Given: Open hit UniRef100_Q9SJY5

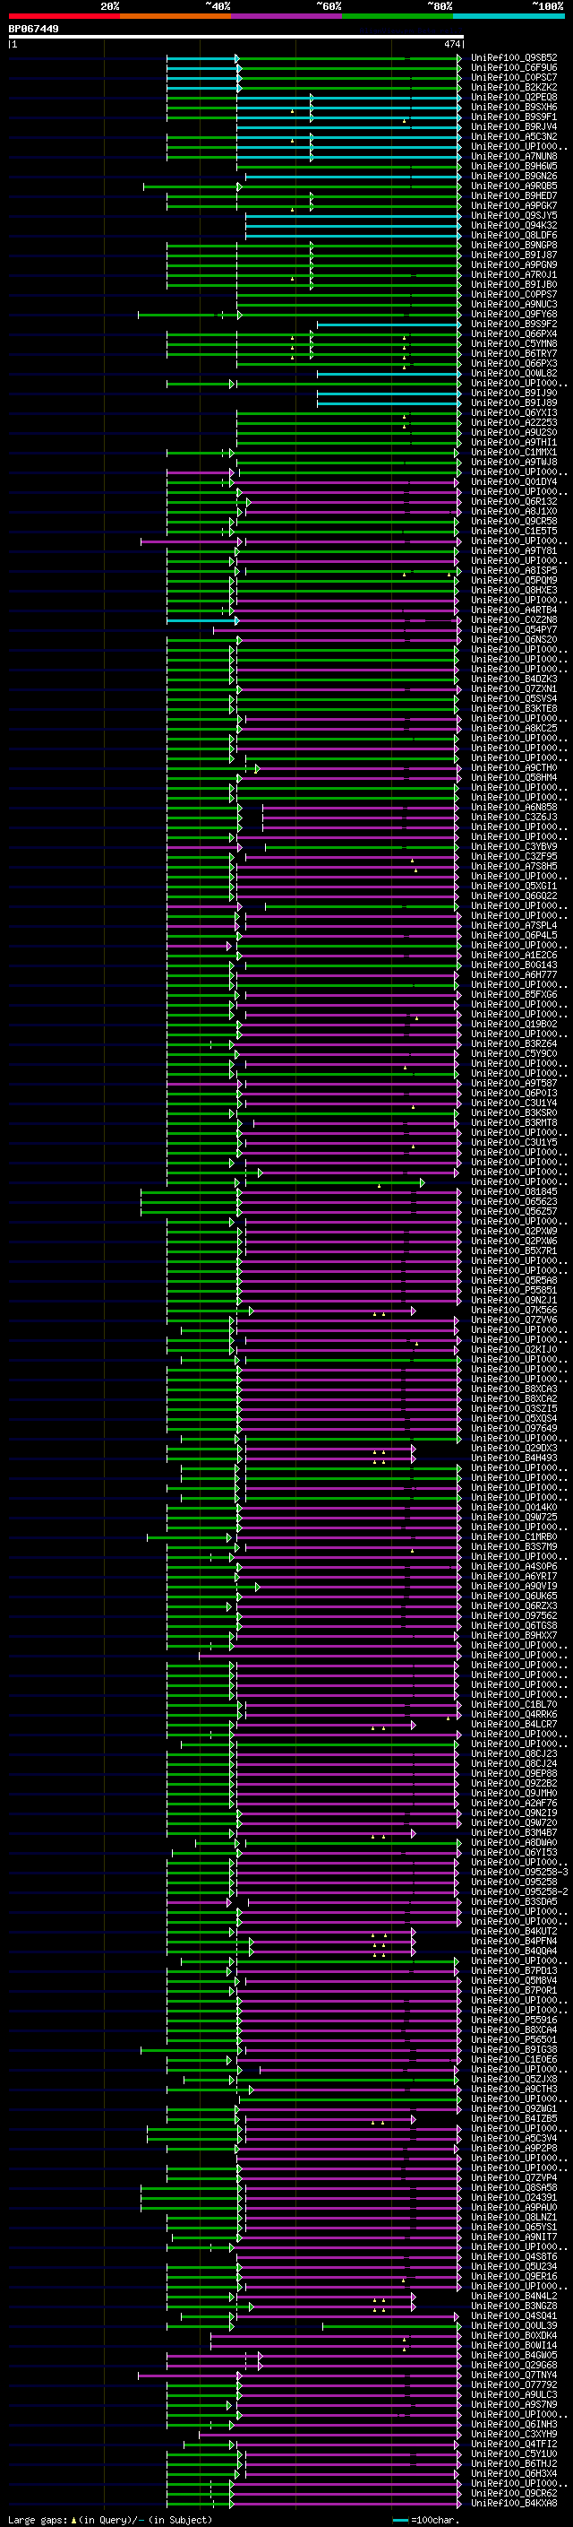Looking at the screenshot, I should point(514,216).
